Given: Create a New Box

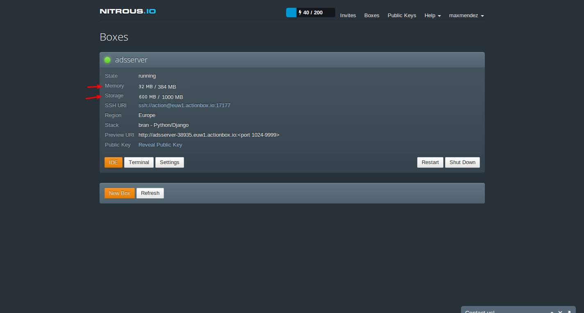Looking at the screenshot, I should point(119,193).
